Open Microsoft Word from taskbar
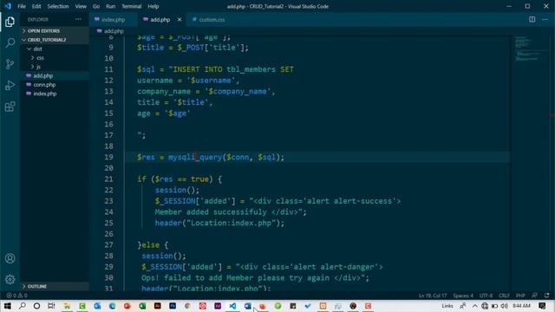The width and height of the screenshot is (555, 312). pyautogui.click(x=248, y=306)
